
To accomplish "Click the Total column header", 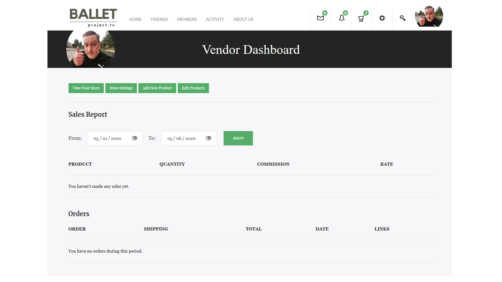I will [254, 229].
